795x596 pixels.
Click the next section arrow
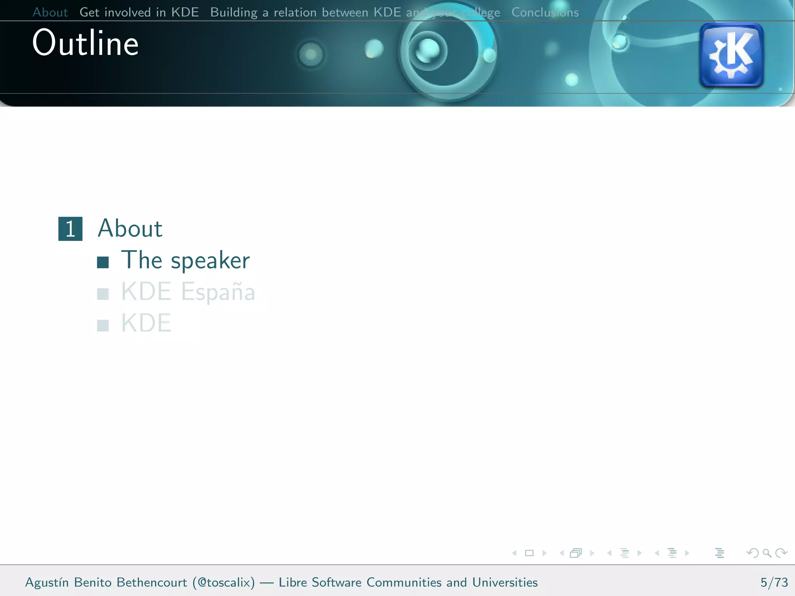(687, 553)
